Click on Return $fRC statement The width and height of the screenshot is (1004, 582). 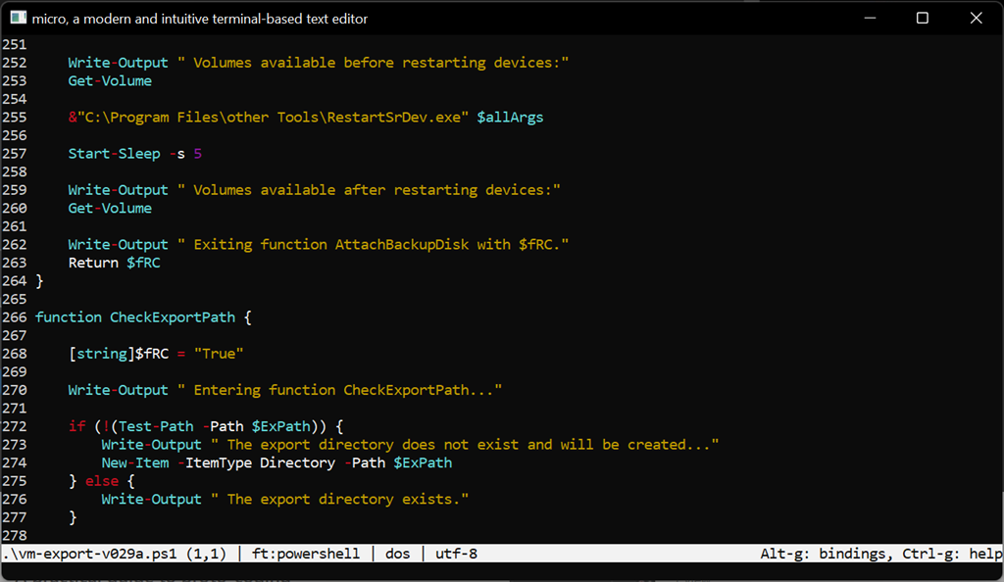click(114, 263)
